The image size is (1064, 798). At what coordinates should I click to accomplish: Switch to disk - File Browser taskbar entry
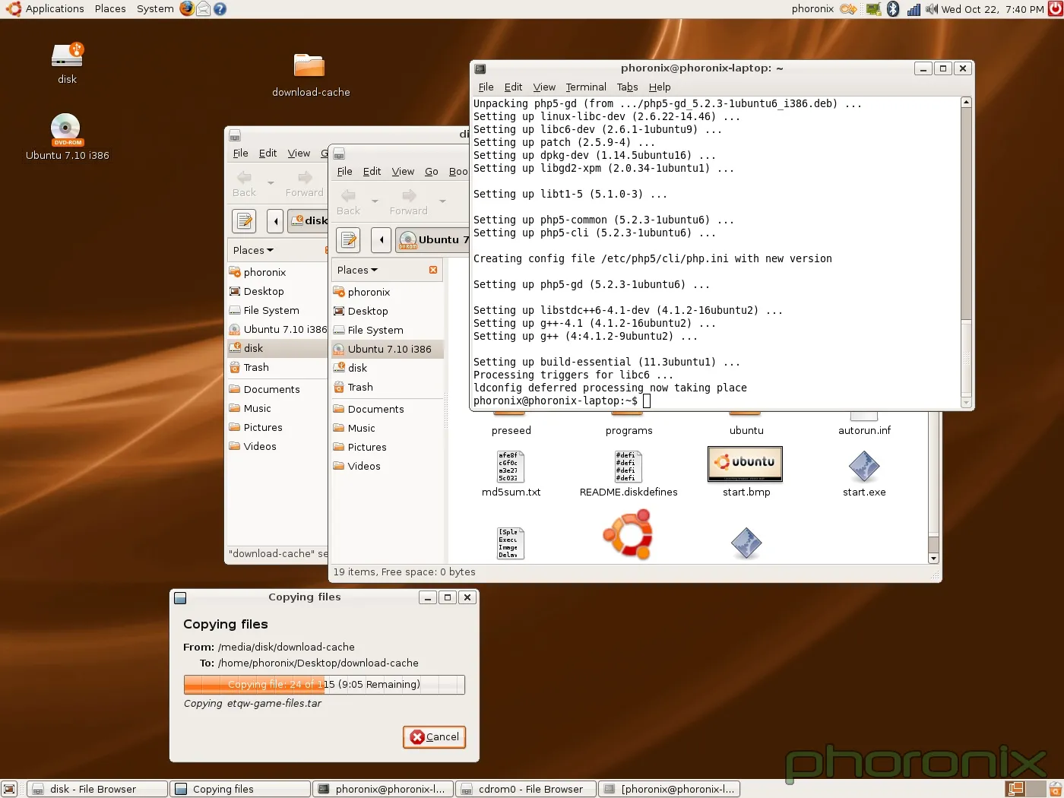click(97, 789)
